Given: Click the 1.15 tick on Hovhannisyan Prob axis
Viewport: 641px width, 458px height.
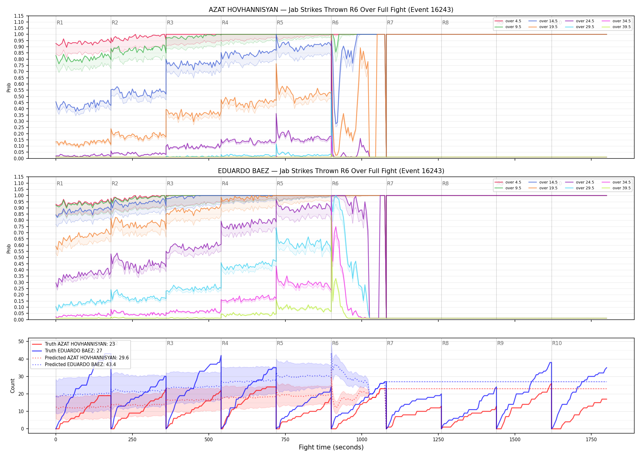Looking at the screenshot, I should (x=19, y=16).
